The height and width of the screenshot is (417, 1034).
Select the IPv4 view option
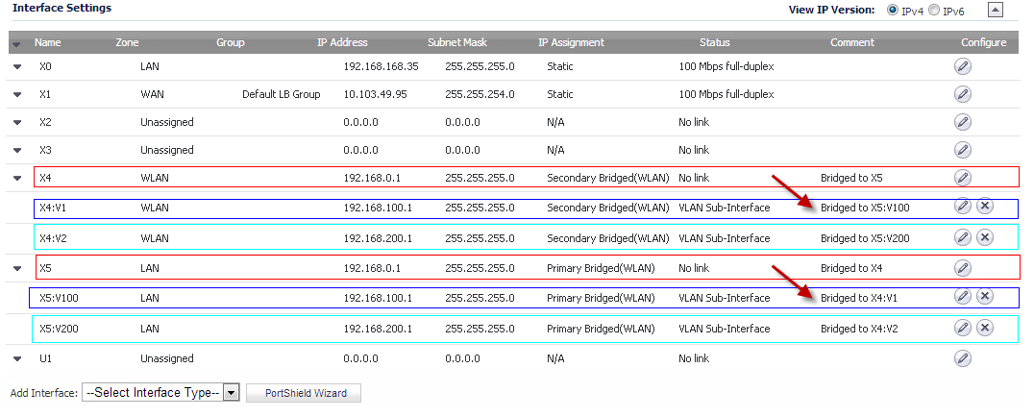pos(893,10)
